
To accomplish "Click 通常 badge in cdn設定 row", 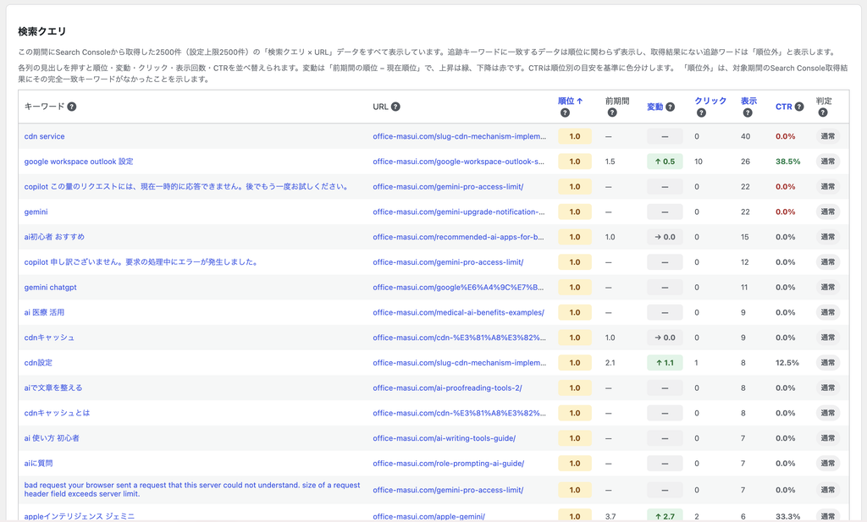I will (x=828, y=362).
